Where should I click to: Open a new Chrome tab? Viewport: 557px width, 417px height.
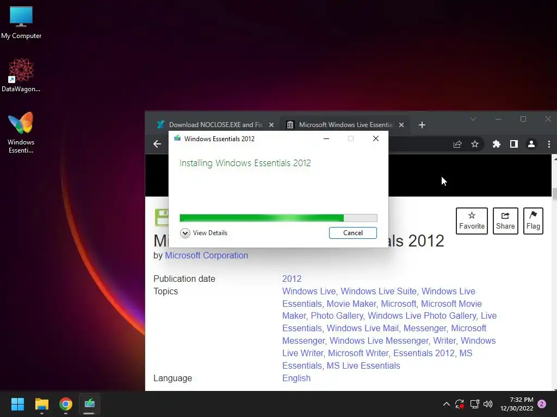pyautogui.click(x=422, y=125)
